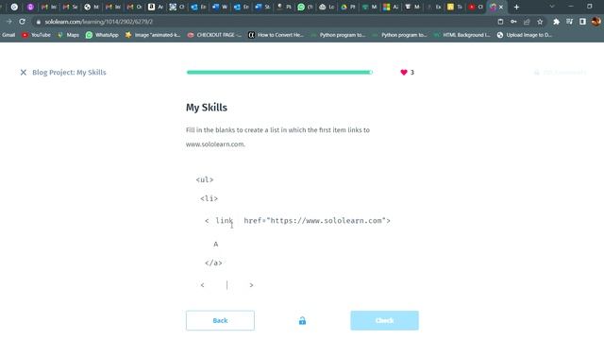
Task: Click the empty blank below </a>
Action: tap(226, 285)
